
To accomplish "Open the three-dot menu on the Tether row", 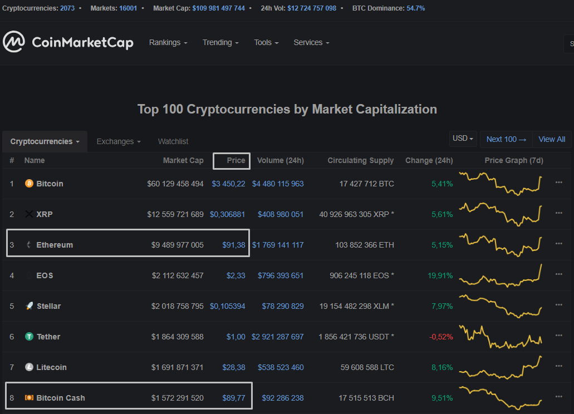I will [x=558, y=336].
